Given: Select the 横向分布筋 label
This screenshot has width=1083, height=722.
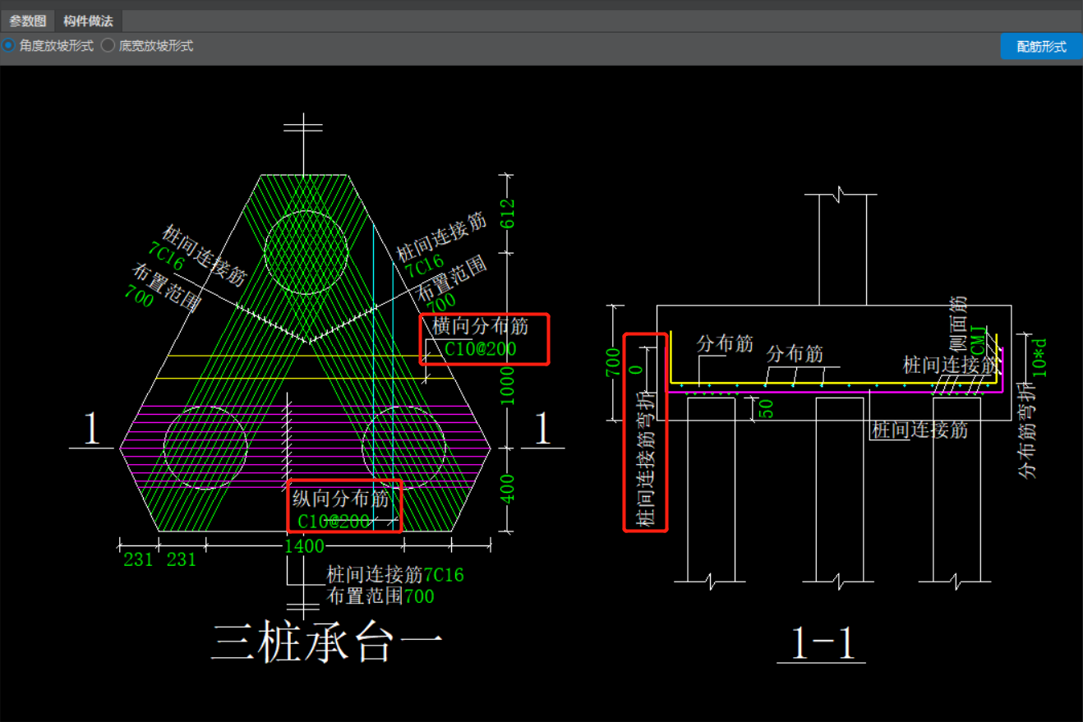Looking at the screenshot, I should (481, 327).
